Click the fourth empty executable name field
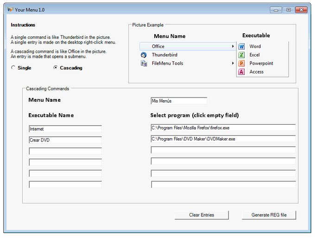 point(65,162)
